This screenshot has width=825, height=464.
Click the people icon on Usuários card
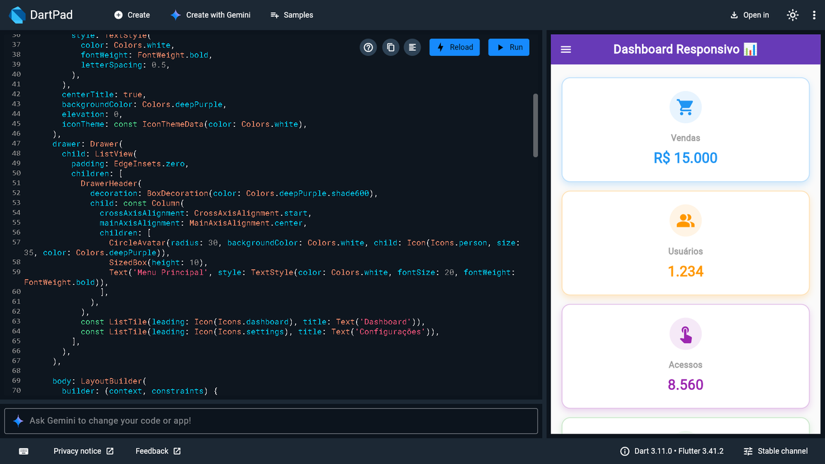(685, 220)
